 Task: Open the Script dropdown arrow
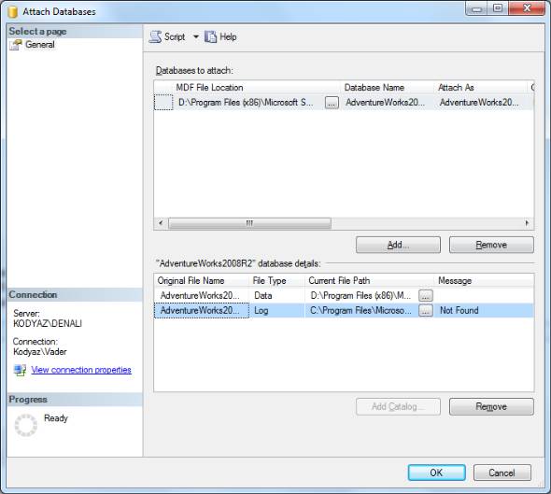196,36
